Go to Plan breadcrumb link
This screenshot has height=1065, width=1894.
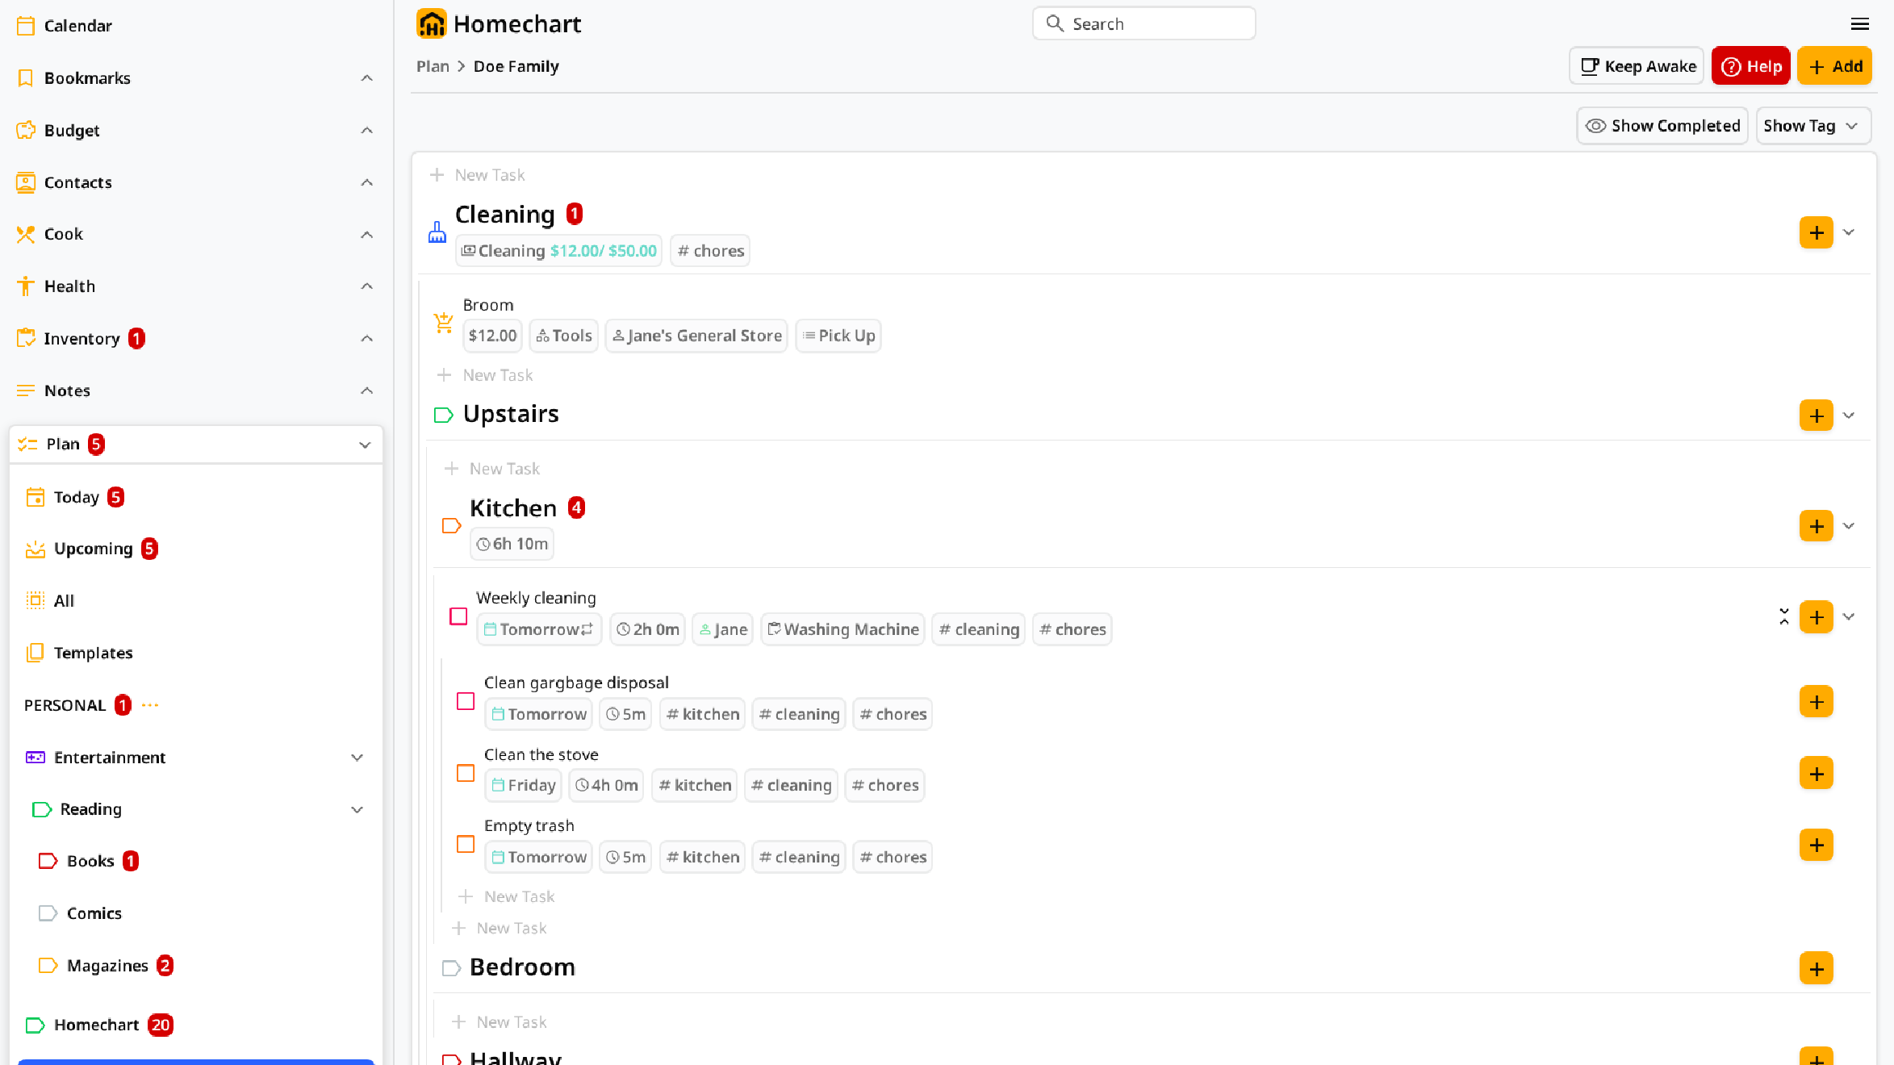[433, 66]
